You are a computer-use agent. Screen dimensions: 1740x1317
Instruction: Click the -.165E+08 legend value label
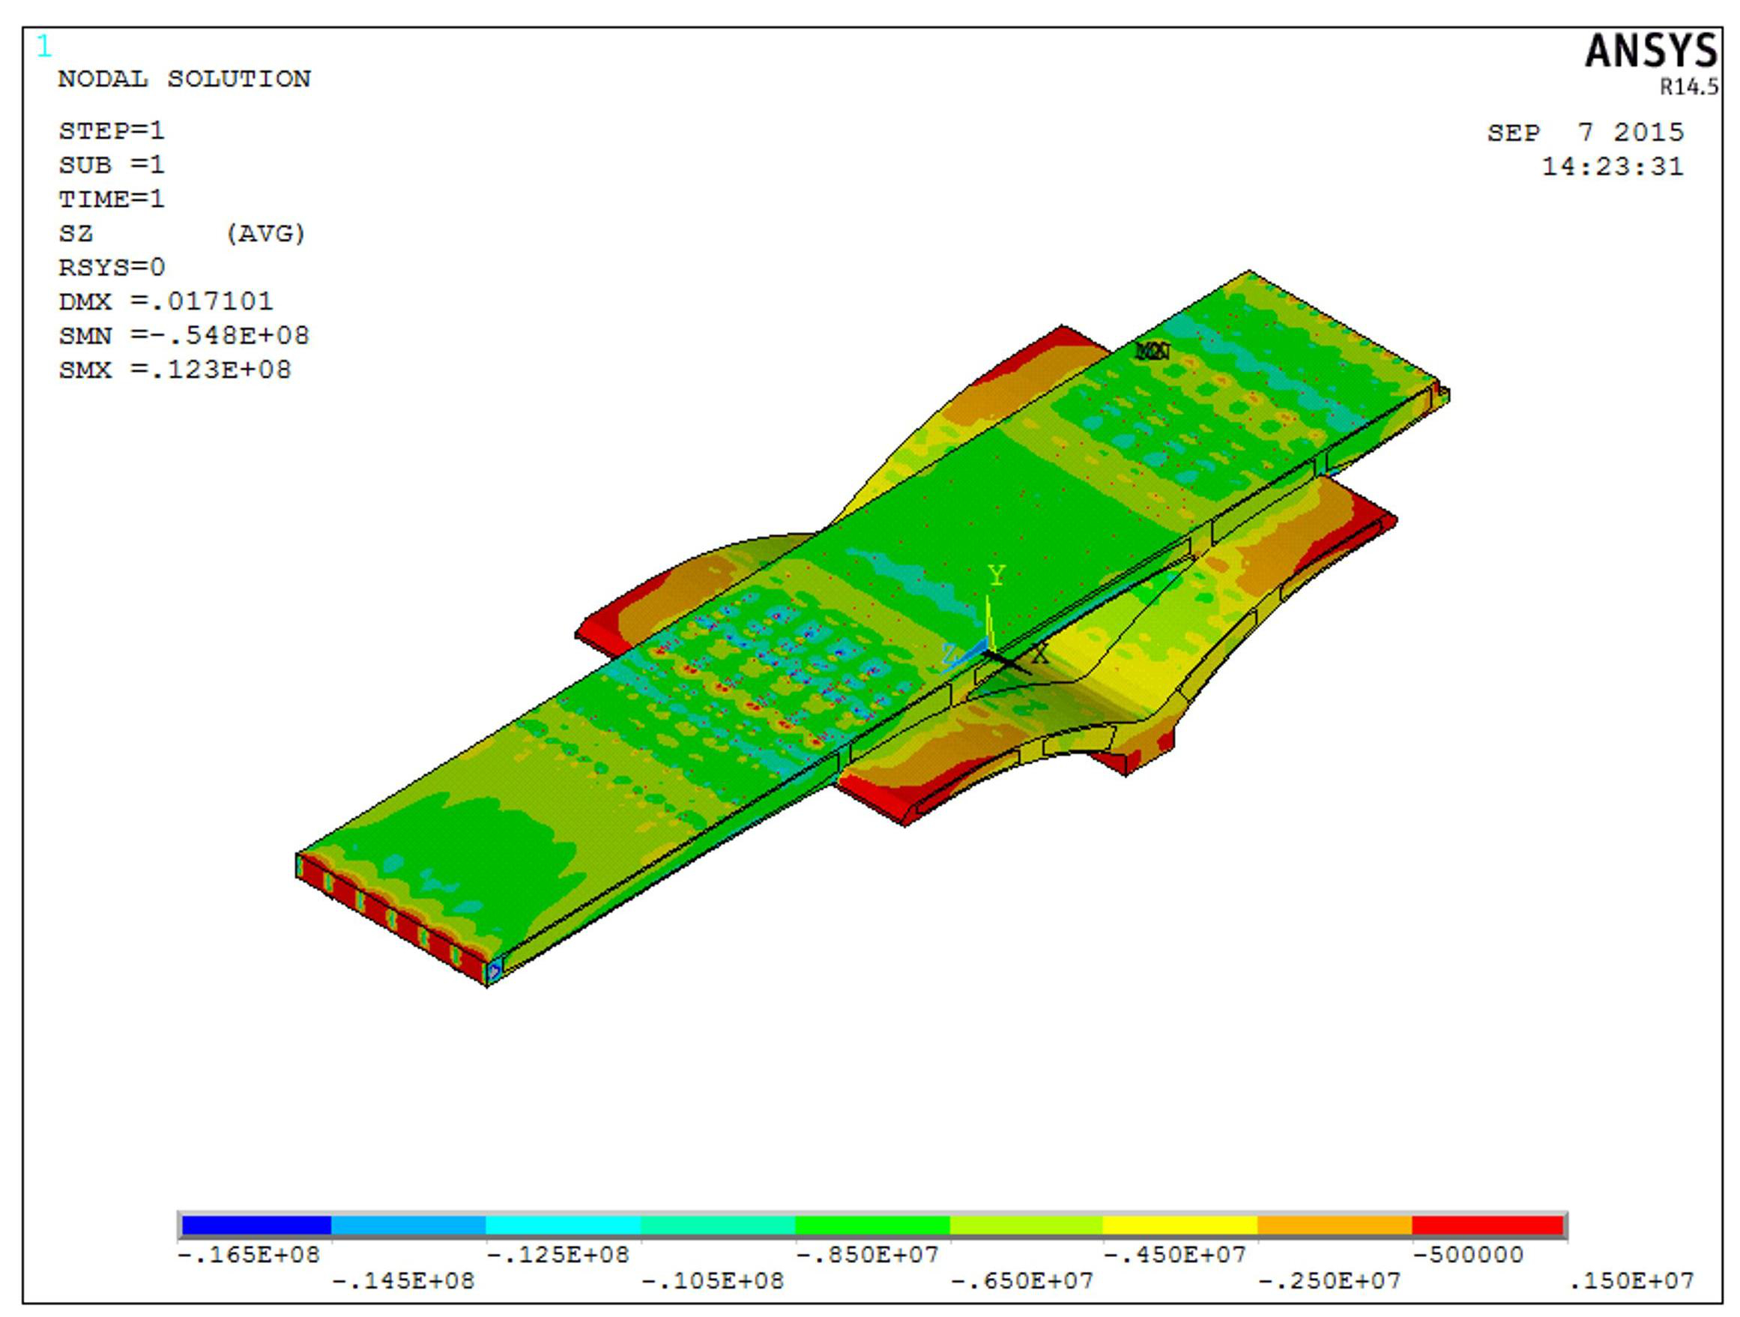pyautogui.click(x=250, y=1254)
